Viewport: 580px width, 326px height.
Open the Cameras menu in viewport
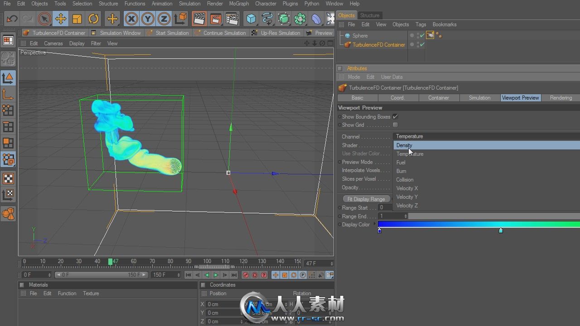click(53, 43)
